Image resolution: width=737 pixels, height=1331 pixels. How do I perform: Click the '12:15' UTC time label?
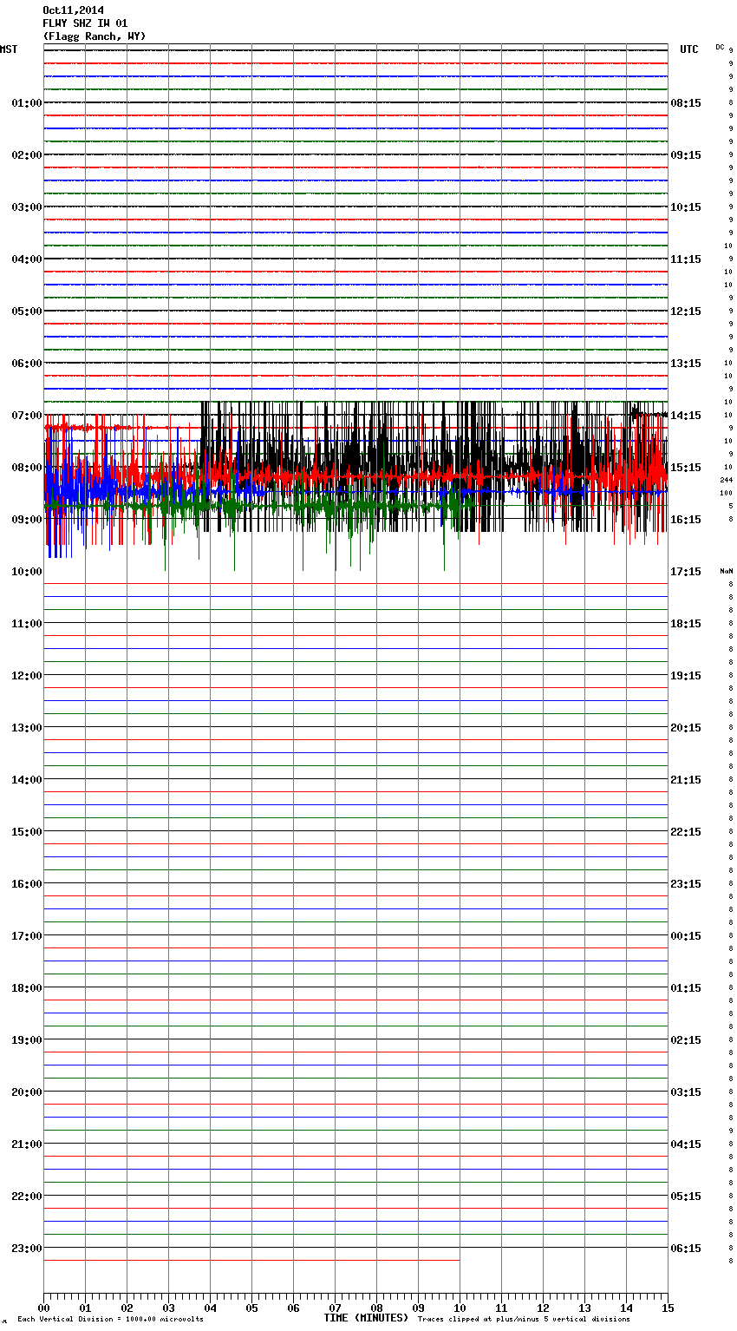[686, 311]
